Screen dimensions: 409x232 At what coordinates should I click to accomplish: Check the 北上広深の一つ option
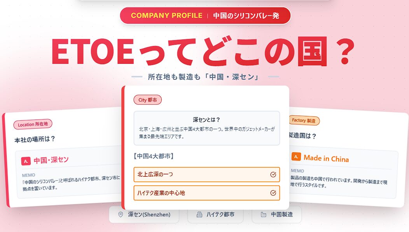[x=206, y=174]
